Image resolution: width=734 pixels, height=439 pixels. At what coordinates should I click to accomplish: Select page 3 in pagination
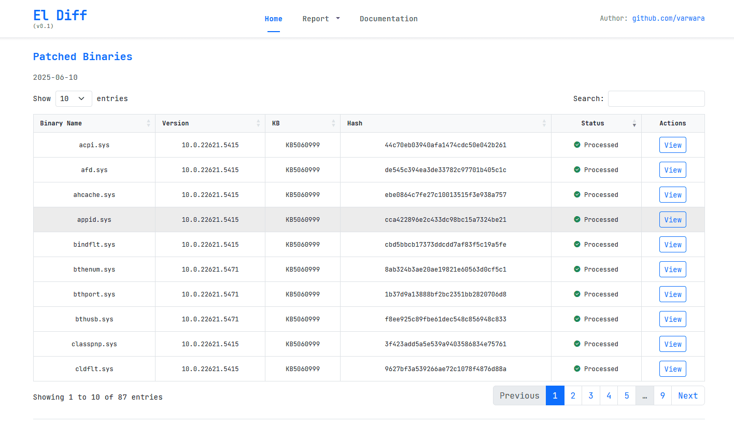tap(591, 395)
